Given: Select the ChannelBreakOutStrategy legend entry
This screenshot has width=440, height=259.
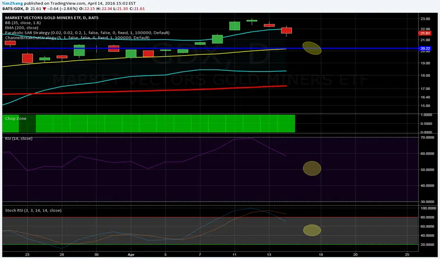Looking at the screenshot, I should [x=77, y=38].
